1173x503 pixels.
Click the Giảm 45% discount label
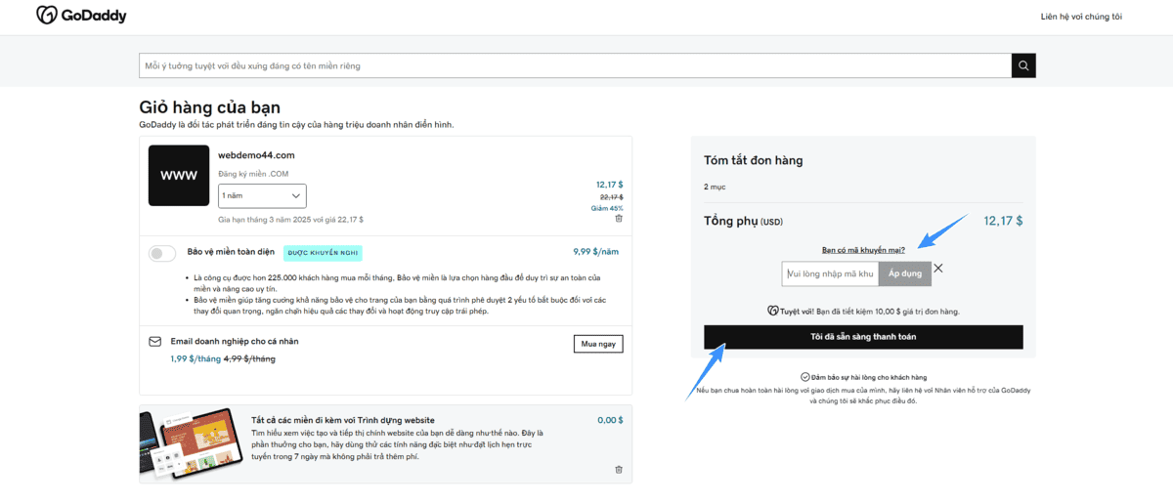(x=607, y=208)
